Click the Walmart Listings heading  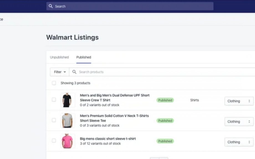pos(72,37)
